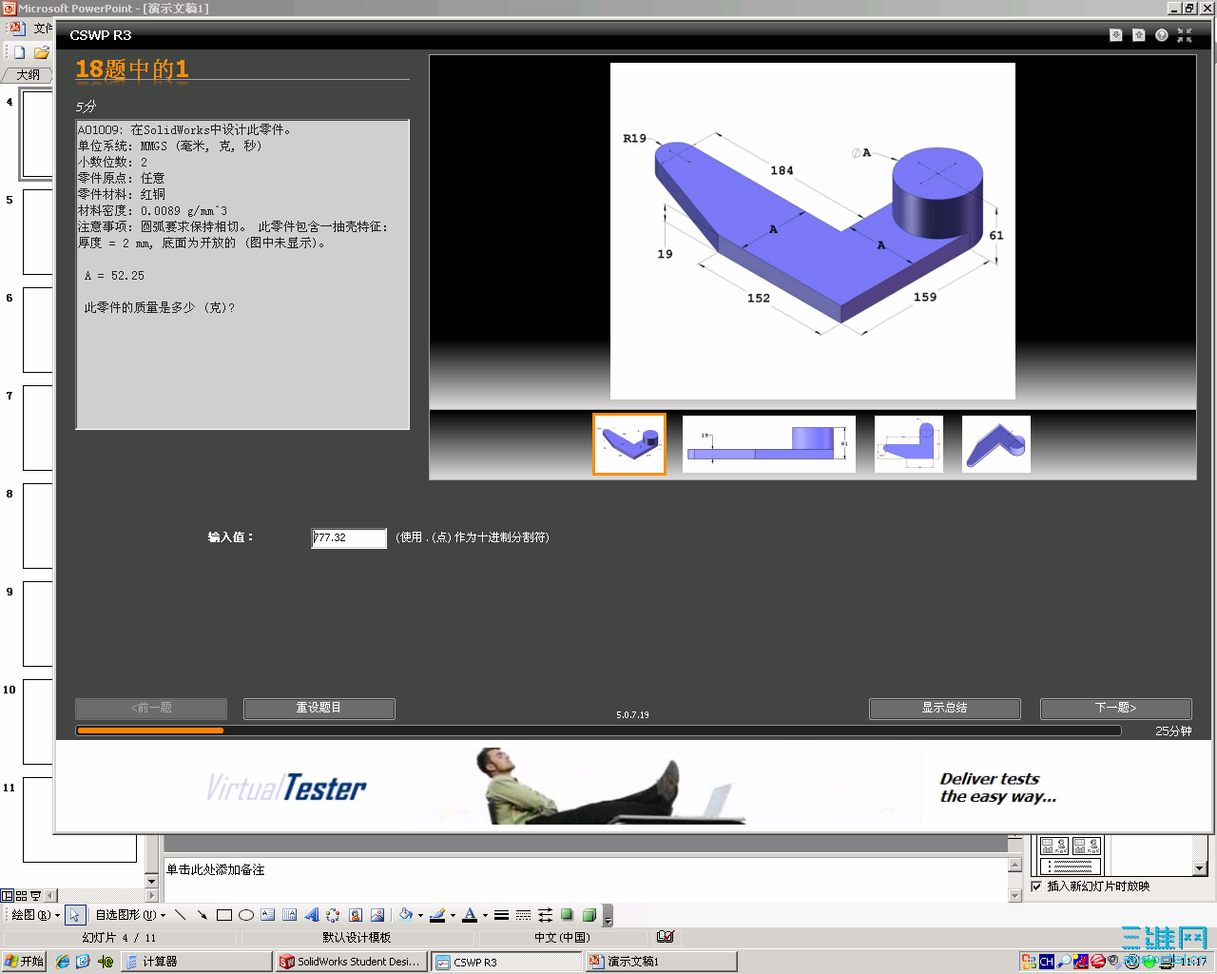This screenshot has width=1217, height=974.
Task: Open the arrow style options
Action: click(x=545, y=915)
